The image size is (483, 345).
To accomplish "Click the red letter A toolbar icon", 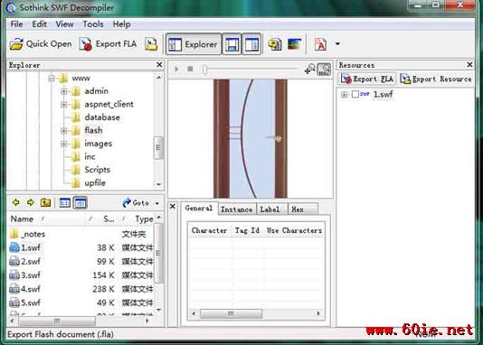I will point(320,44).
